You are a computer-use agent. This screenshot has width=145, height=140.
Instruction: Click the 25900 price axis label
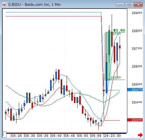tap(137, 13)
